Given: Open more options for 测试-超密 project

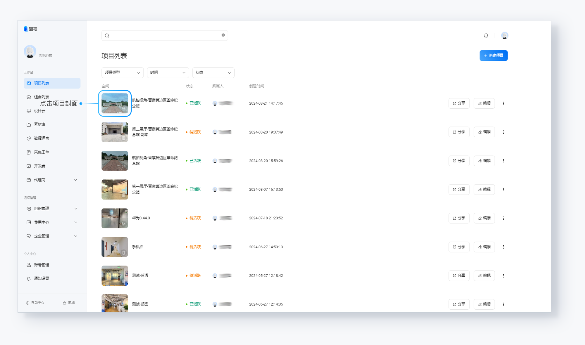Looking at the screenshot, I should 503,304.
